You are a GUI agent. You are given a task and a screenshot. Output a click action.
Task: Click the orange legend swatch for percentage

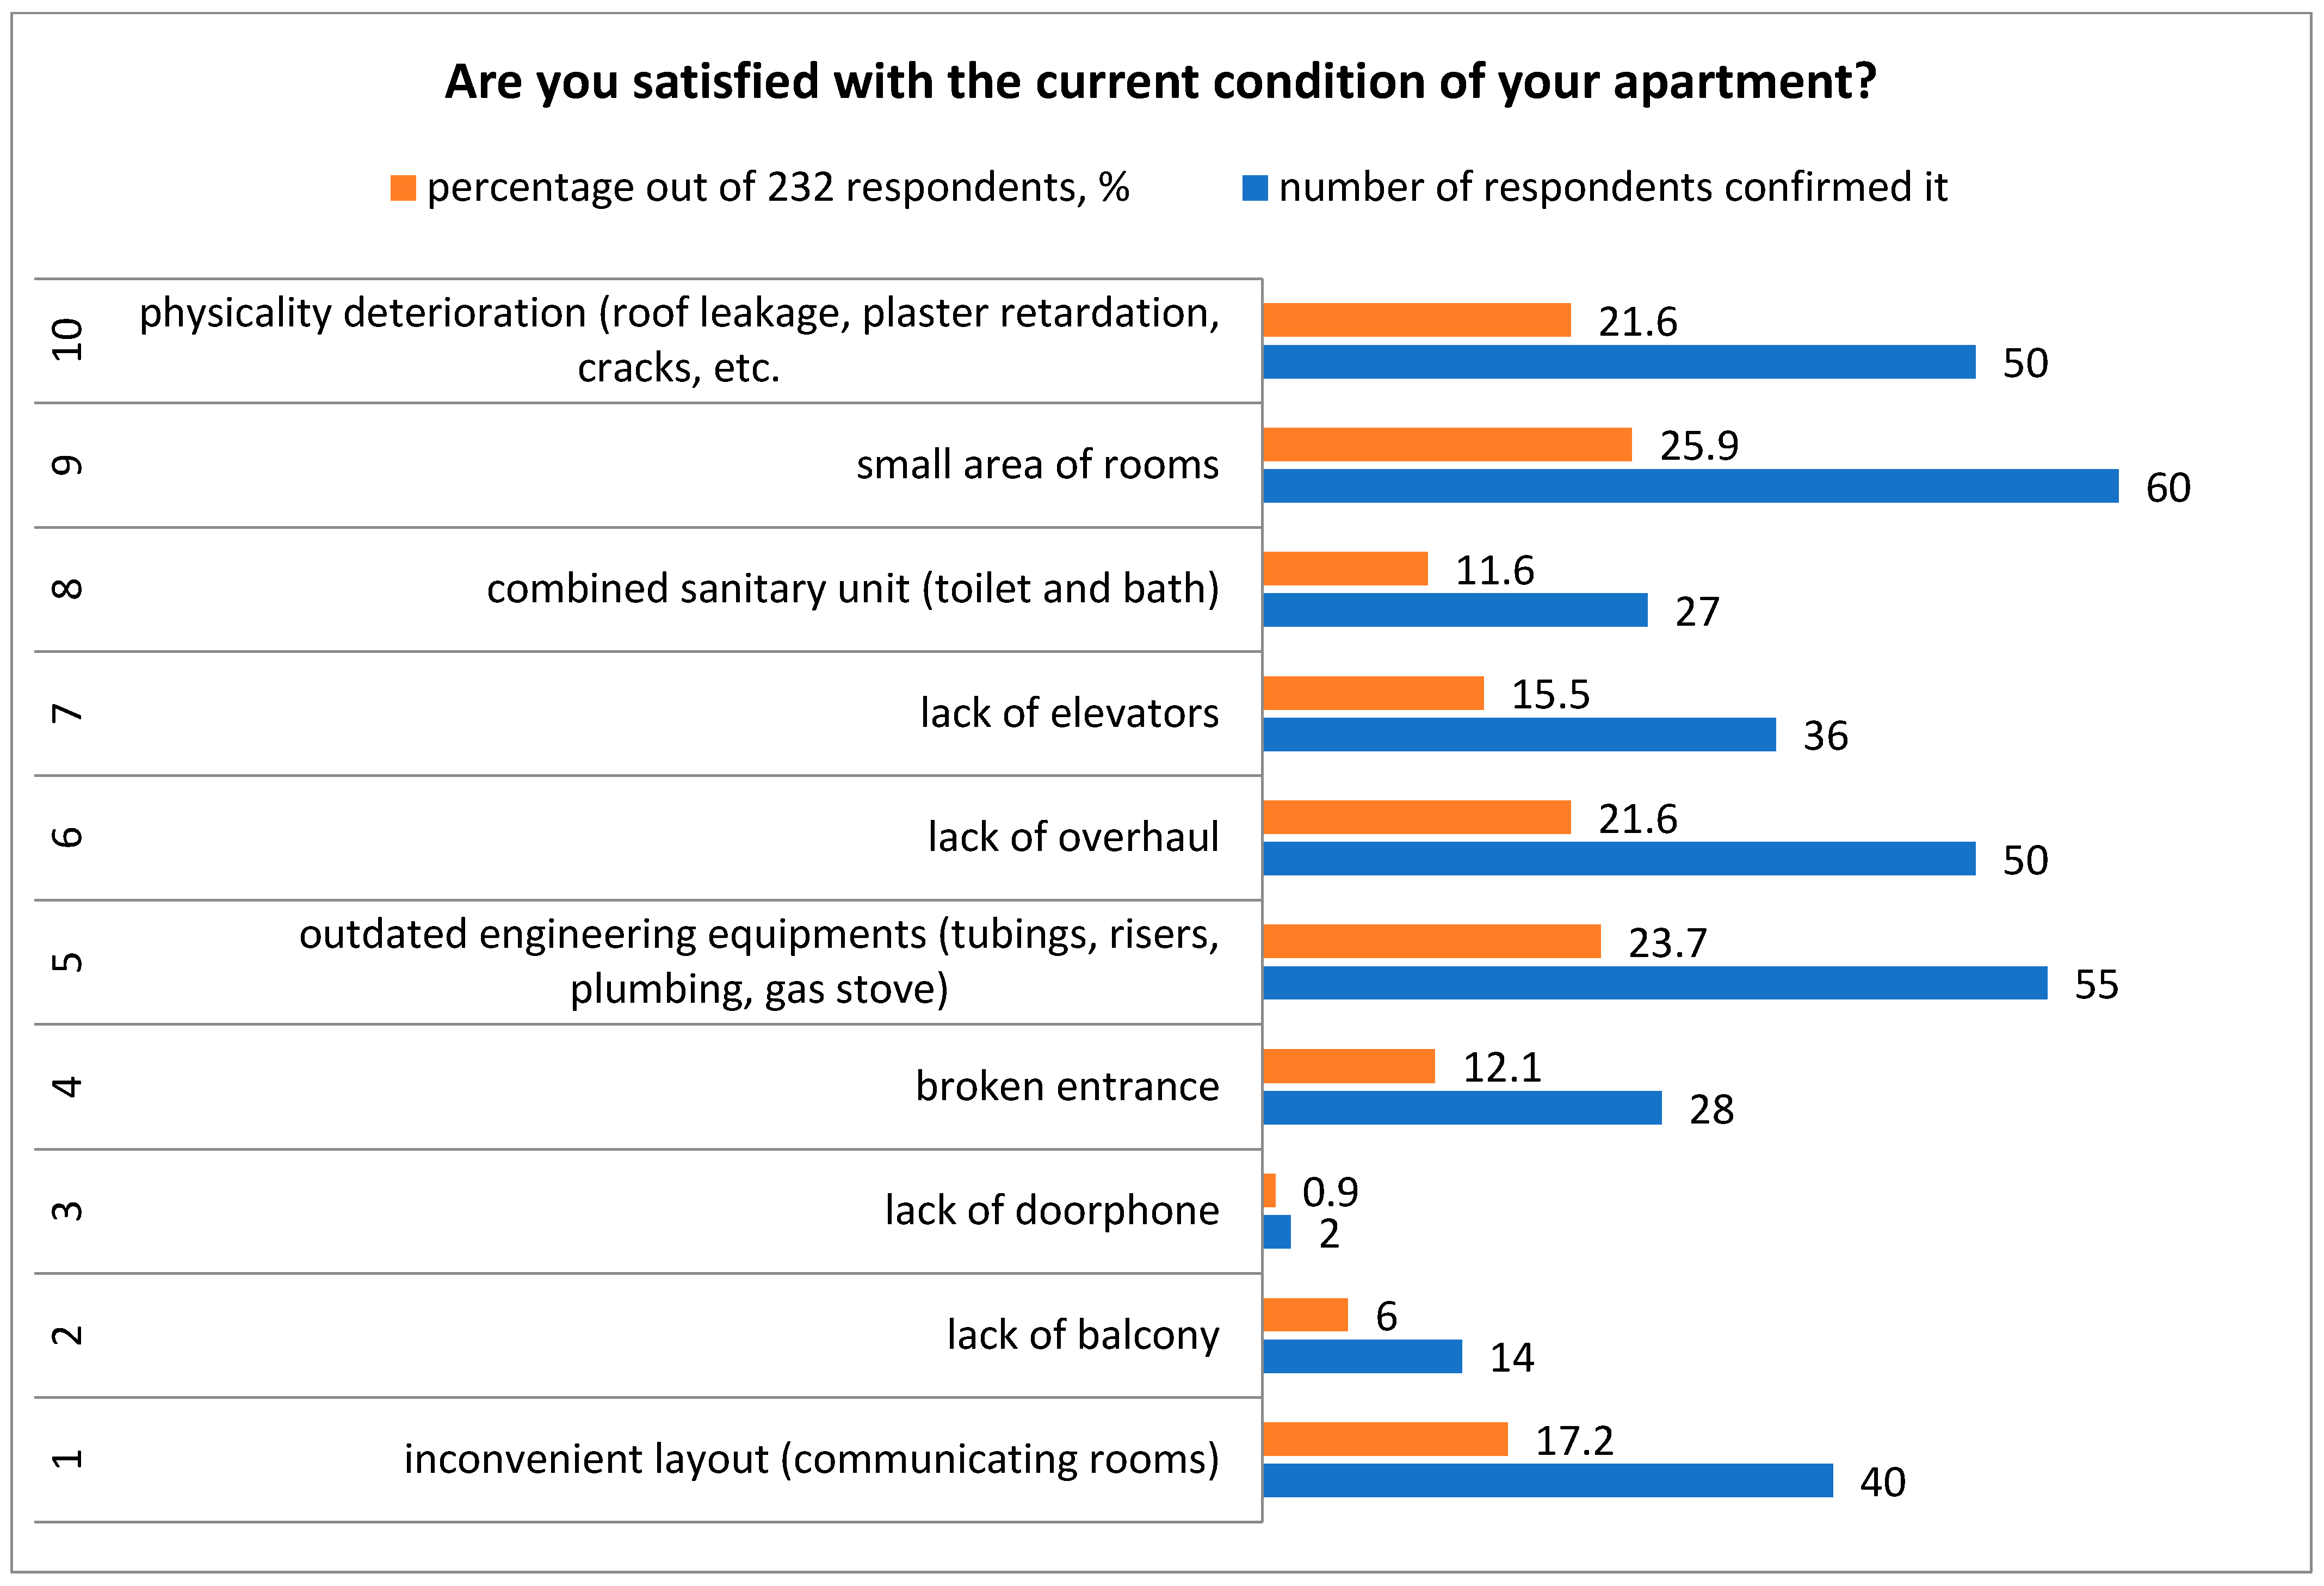[402, 188]
